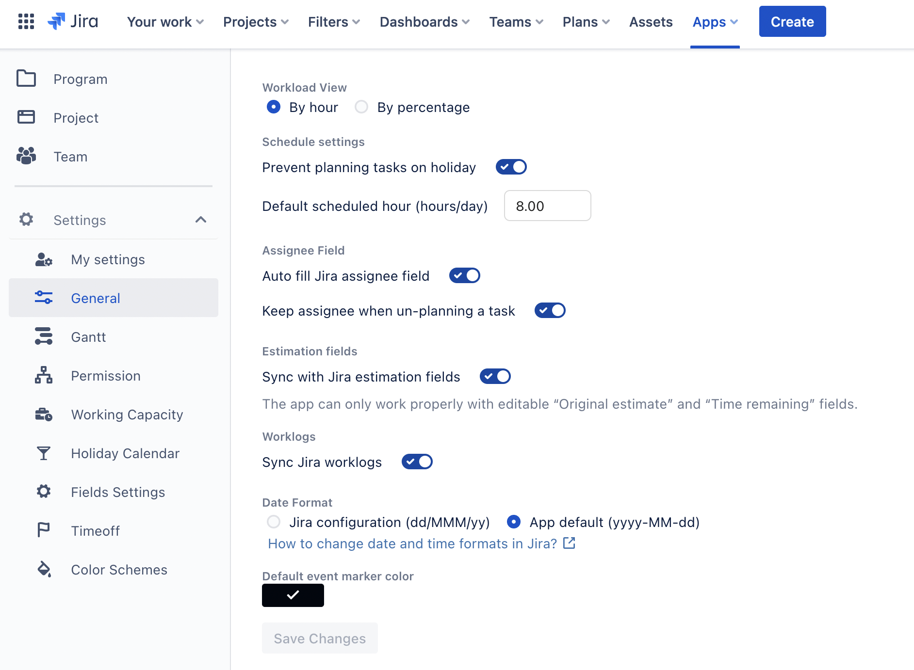Click the Timeoff flag icon
Screen dimensions: 914x670
coord(44,530)
